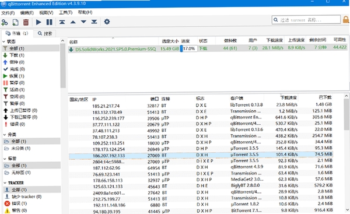Click the resume play icon in toolbar
This screenshot has height=214, width=350.
pos(38,22)
